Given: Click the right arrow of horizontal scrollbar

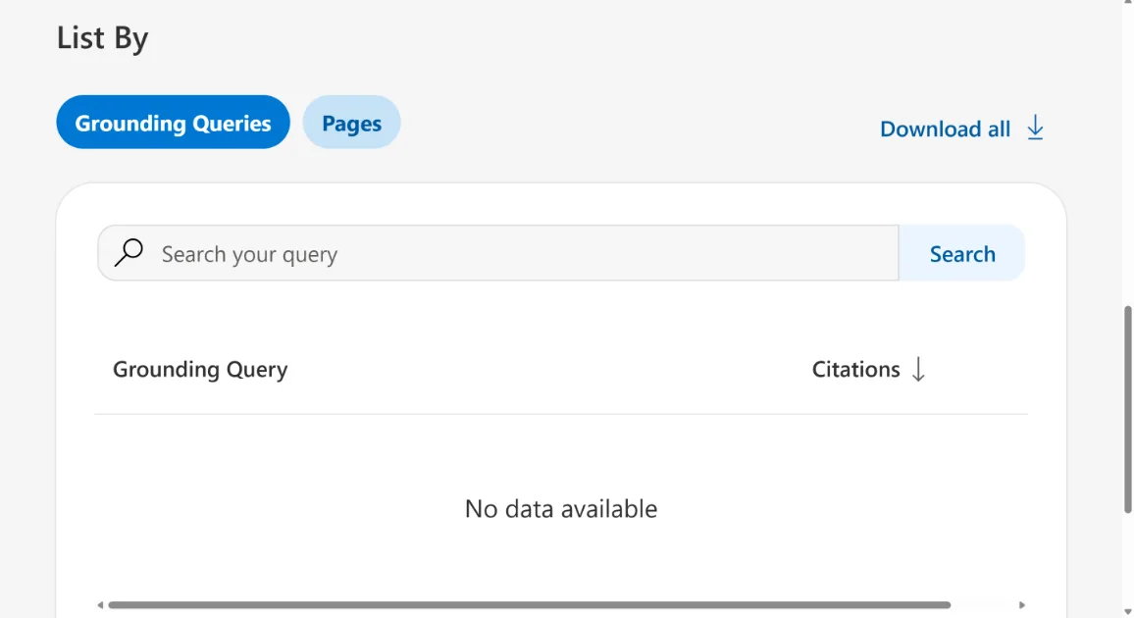Looking at the screenshot, I should pos(1022,605).
